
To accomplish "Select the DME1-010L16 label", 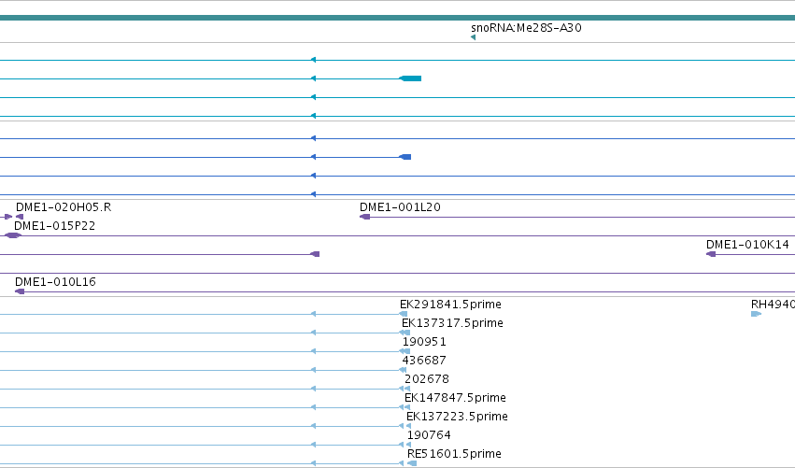I will tap(55, 282).
